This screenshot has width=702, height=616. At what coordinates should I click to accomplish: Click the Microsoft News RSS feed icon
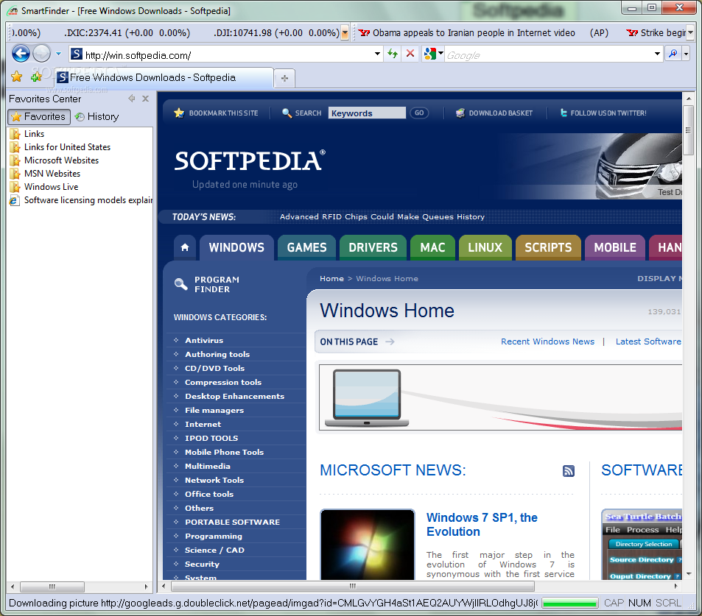pyautogui.click(x=569, y=470)
